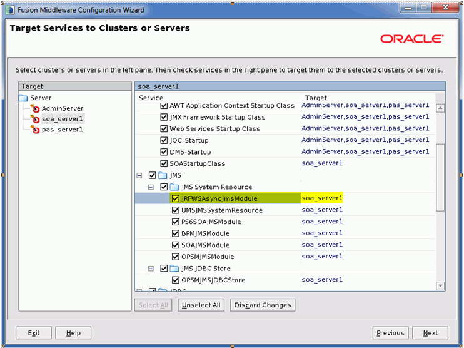The height and width of the screenshot is (348, 464).
Task: Select soa_server1 in the Target tree
Action: [x=63, y=119]
